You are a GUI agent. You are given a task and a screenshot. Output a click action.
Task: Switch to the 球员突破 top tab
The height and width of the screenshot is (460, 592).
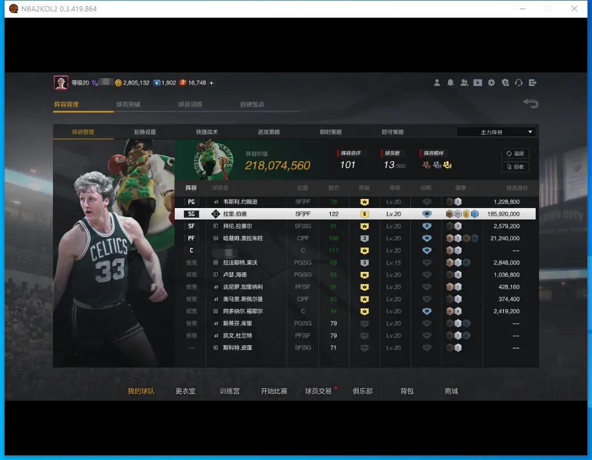point(128,104)
